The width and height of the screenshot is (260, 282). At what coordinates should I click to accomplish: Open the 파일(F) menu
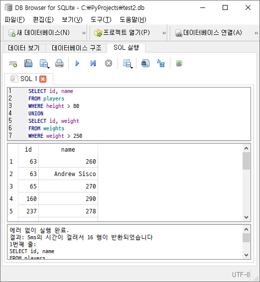[14, 19]
